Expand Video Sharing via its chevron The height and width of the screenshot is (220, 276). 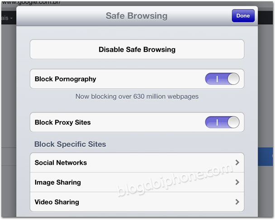[x=237, y=202]
